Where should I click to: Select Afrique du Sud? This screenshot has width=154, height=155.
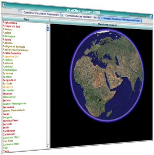click(11, 26)
